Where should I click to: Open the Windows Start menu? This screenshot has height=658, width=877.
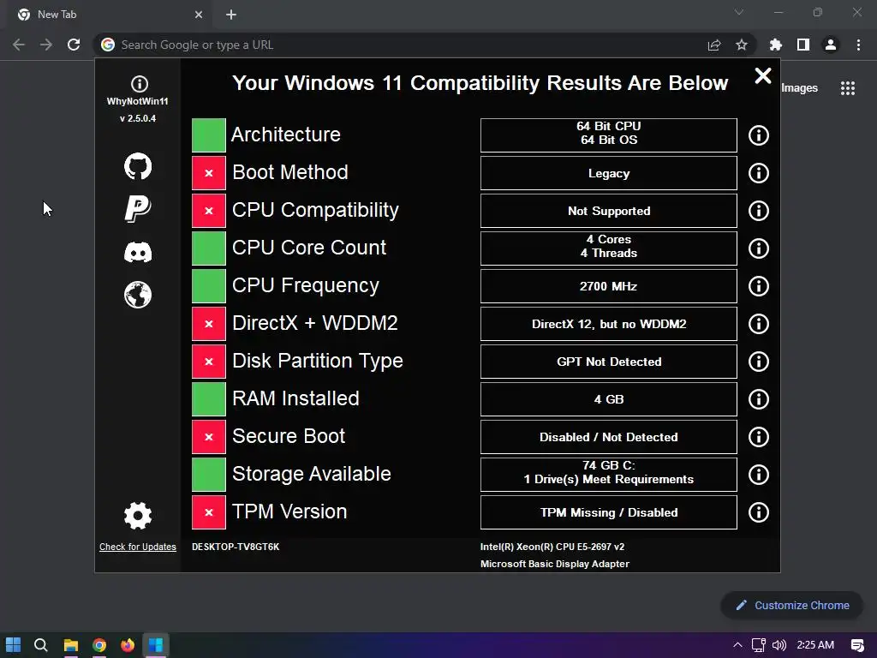pos(13,644)
